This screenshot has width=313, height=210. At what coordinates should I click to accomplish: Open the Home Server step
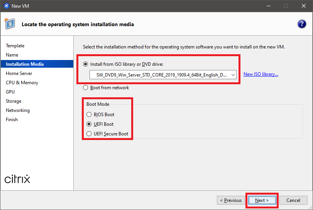[x=19, y=73]
